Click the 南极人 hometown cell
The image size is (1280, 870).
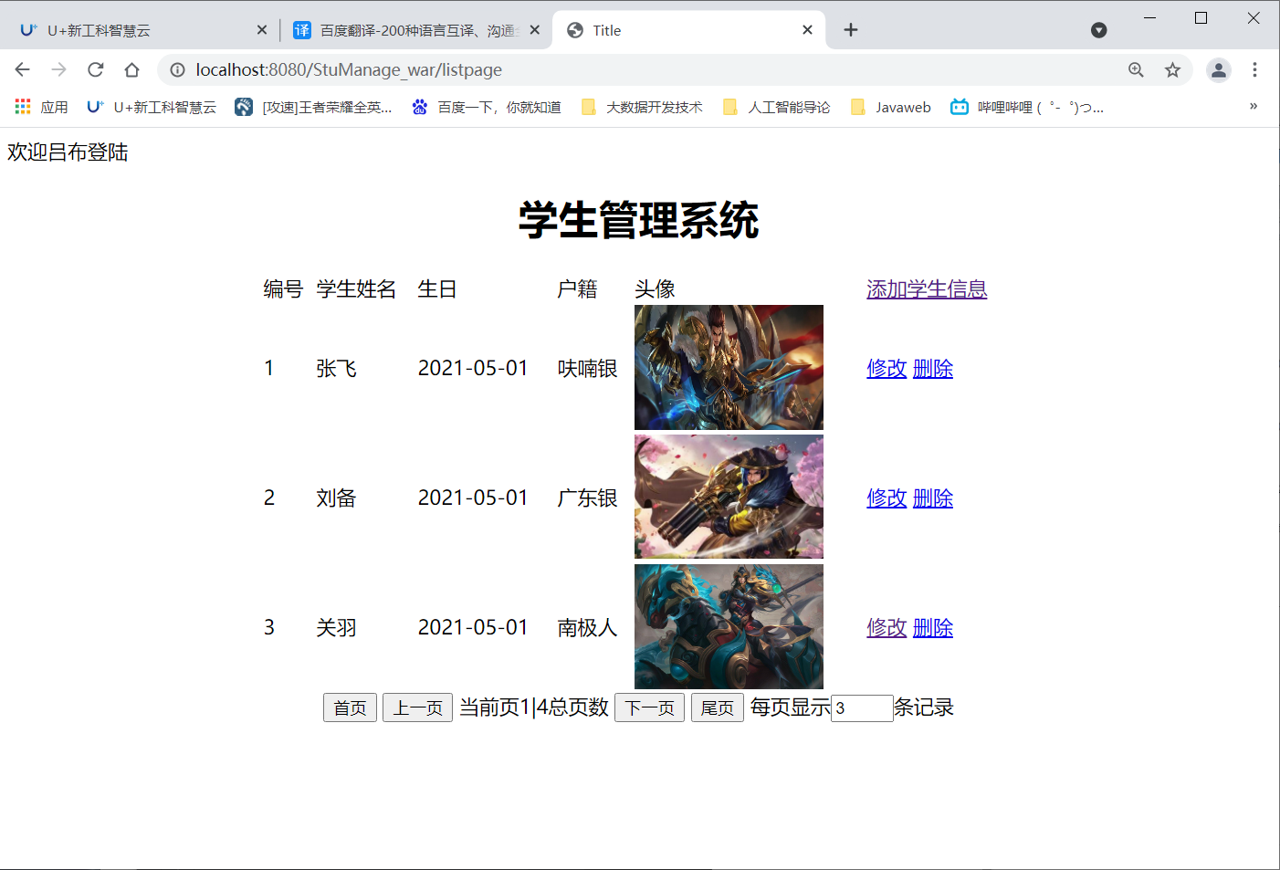588,628
